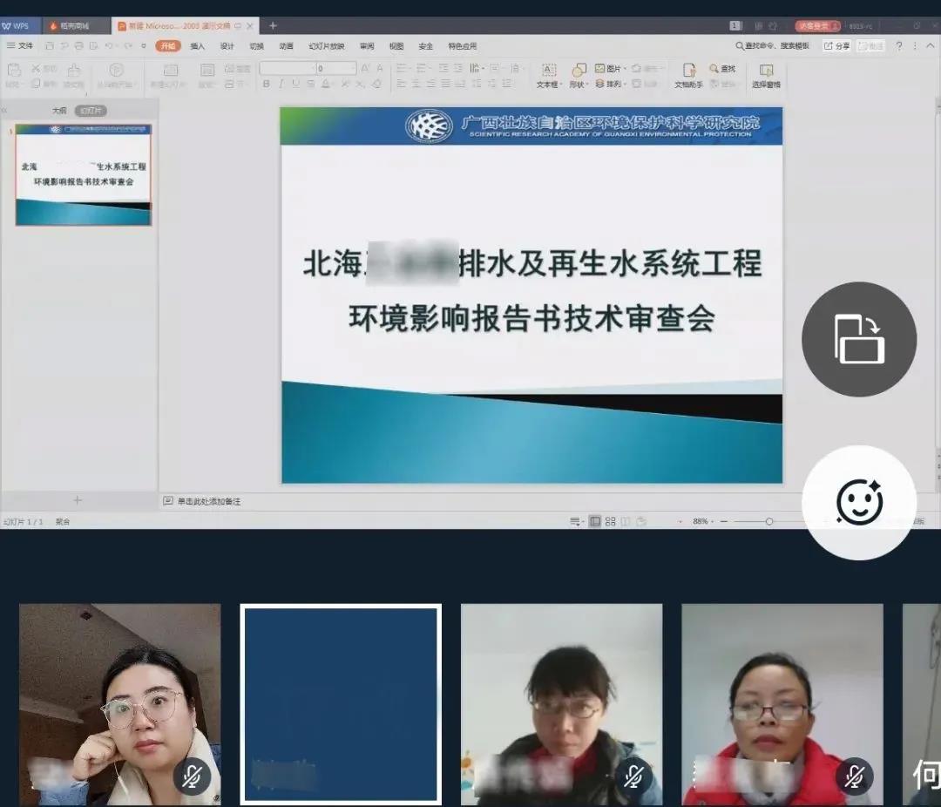941x807 pixels.
Task: Select the slide sorter view icon in status bar
Action: pos(610,520)
